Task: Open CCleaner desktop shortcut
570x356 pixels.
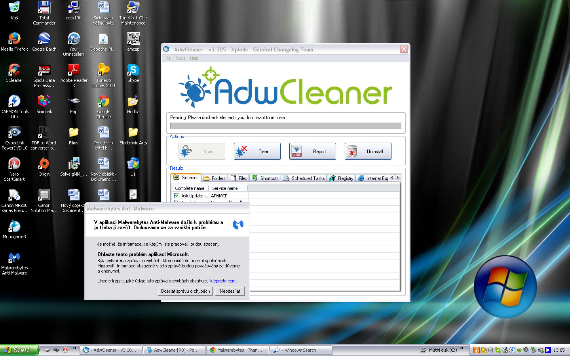Action: pos(14,73)
